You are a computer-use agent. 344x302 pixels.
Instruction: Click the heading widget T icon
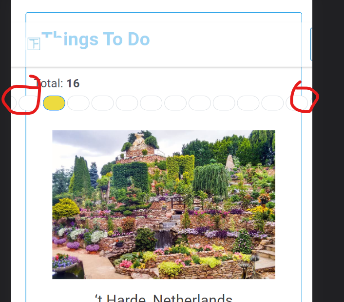(34, 44)
